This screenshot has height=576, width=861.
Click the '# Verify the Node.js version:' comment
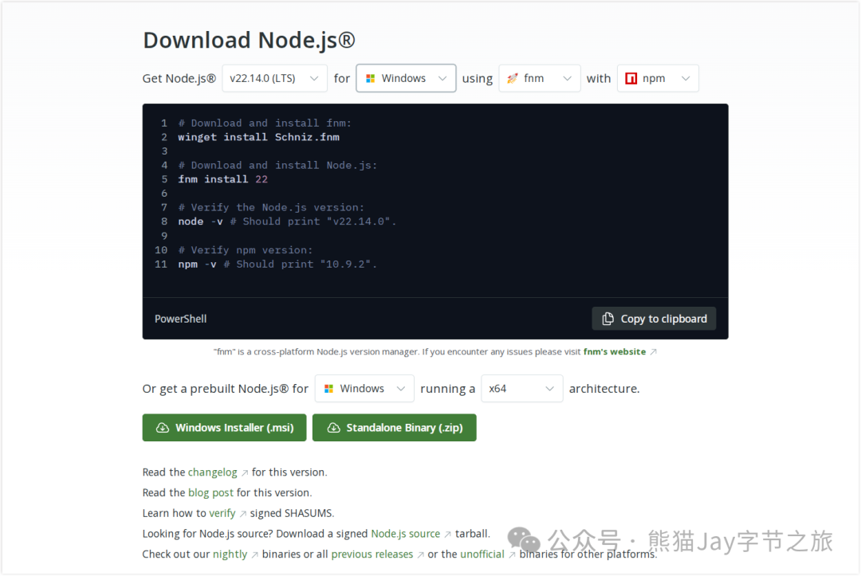(271, 208)
